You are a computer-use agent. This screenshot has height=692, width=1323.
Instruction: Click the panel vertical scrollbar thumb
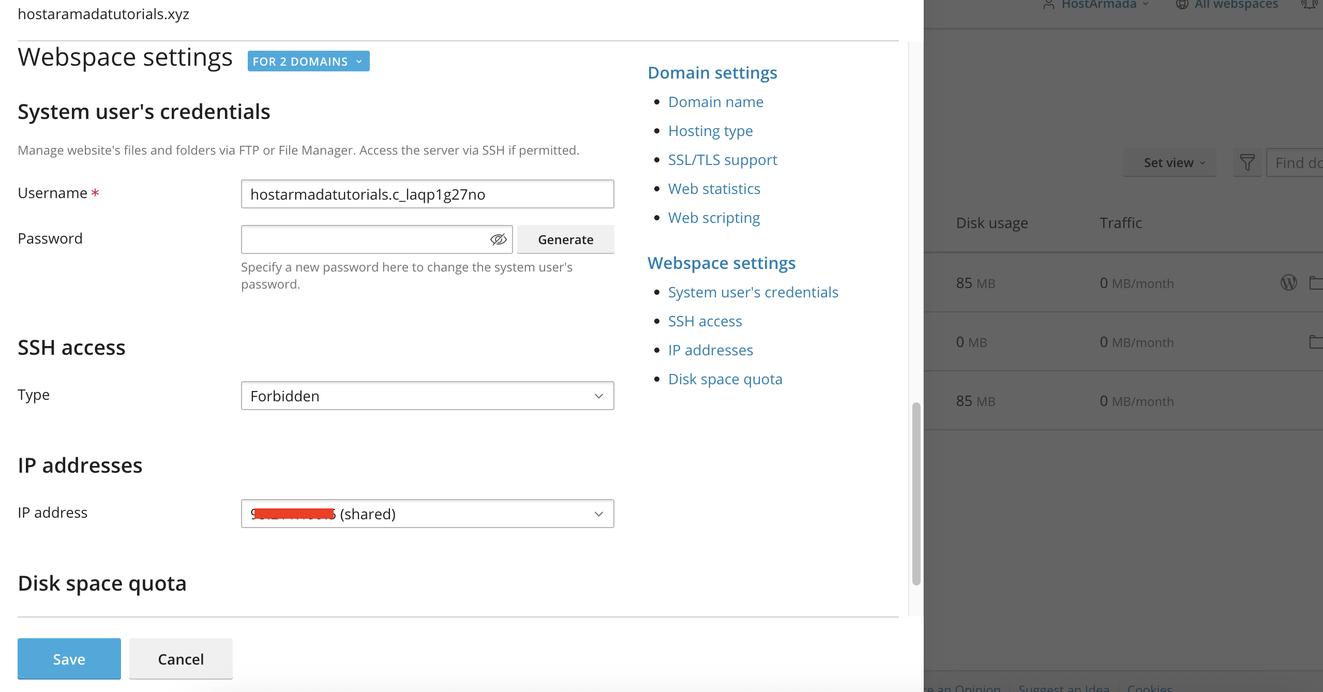(x=916, y=494)
